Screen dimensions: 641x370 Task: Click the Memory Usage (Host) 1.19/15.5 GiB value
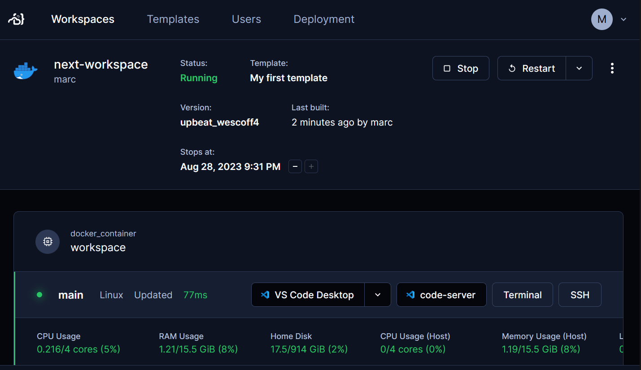pos(541,349)
